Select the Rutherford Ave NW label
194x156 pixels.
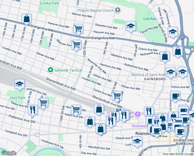(136, 67)
